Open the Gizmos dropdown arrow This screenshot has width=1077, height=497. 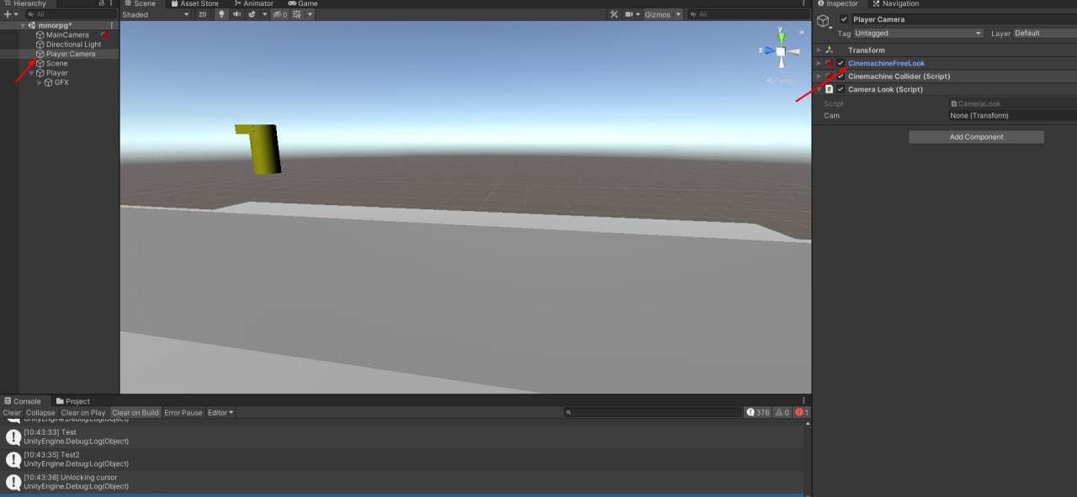678,14
